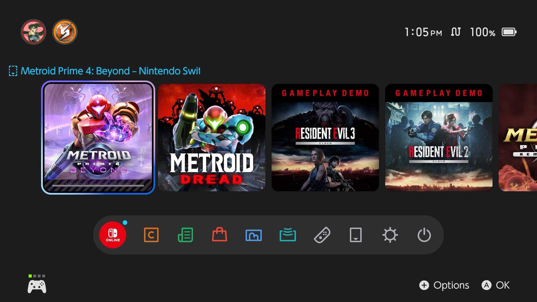Select the Power sleep icon

[424, 235]
